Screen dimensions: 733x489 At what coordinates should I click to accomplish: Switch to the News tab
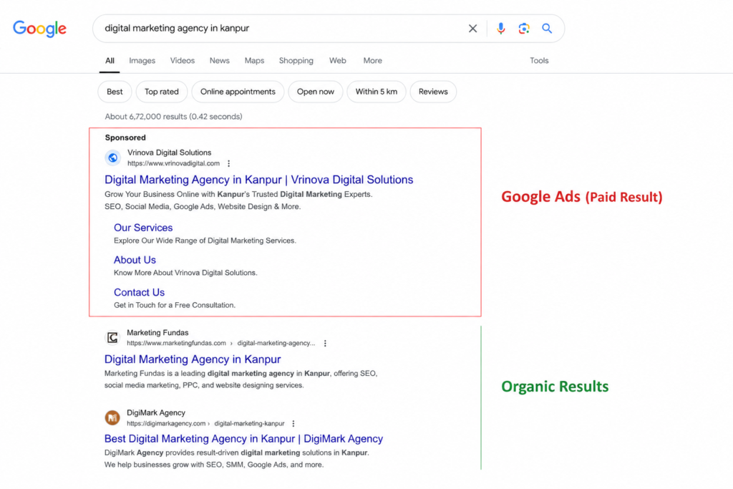219,61
